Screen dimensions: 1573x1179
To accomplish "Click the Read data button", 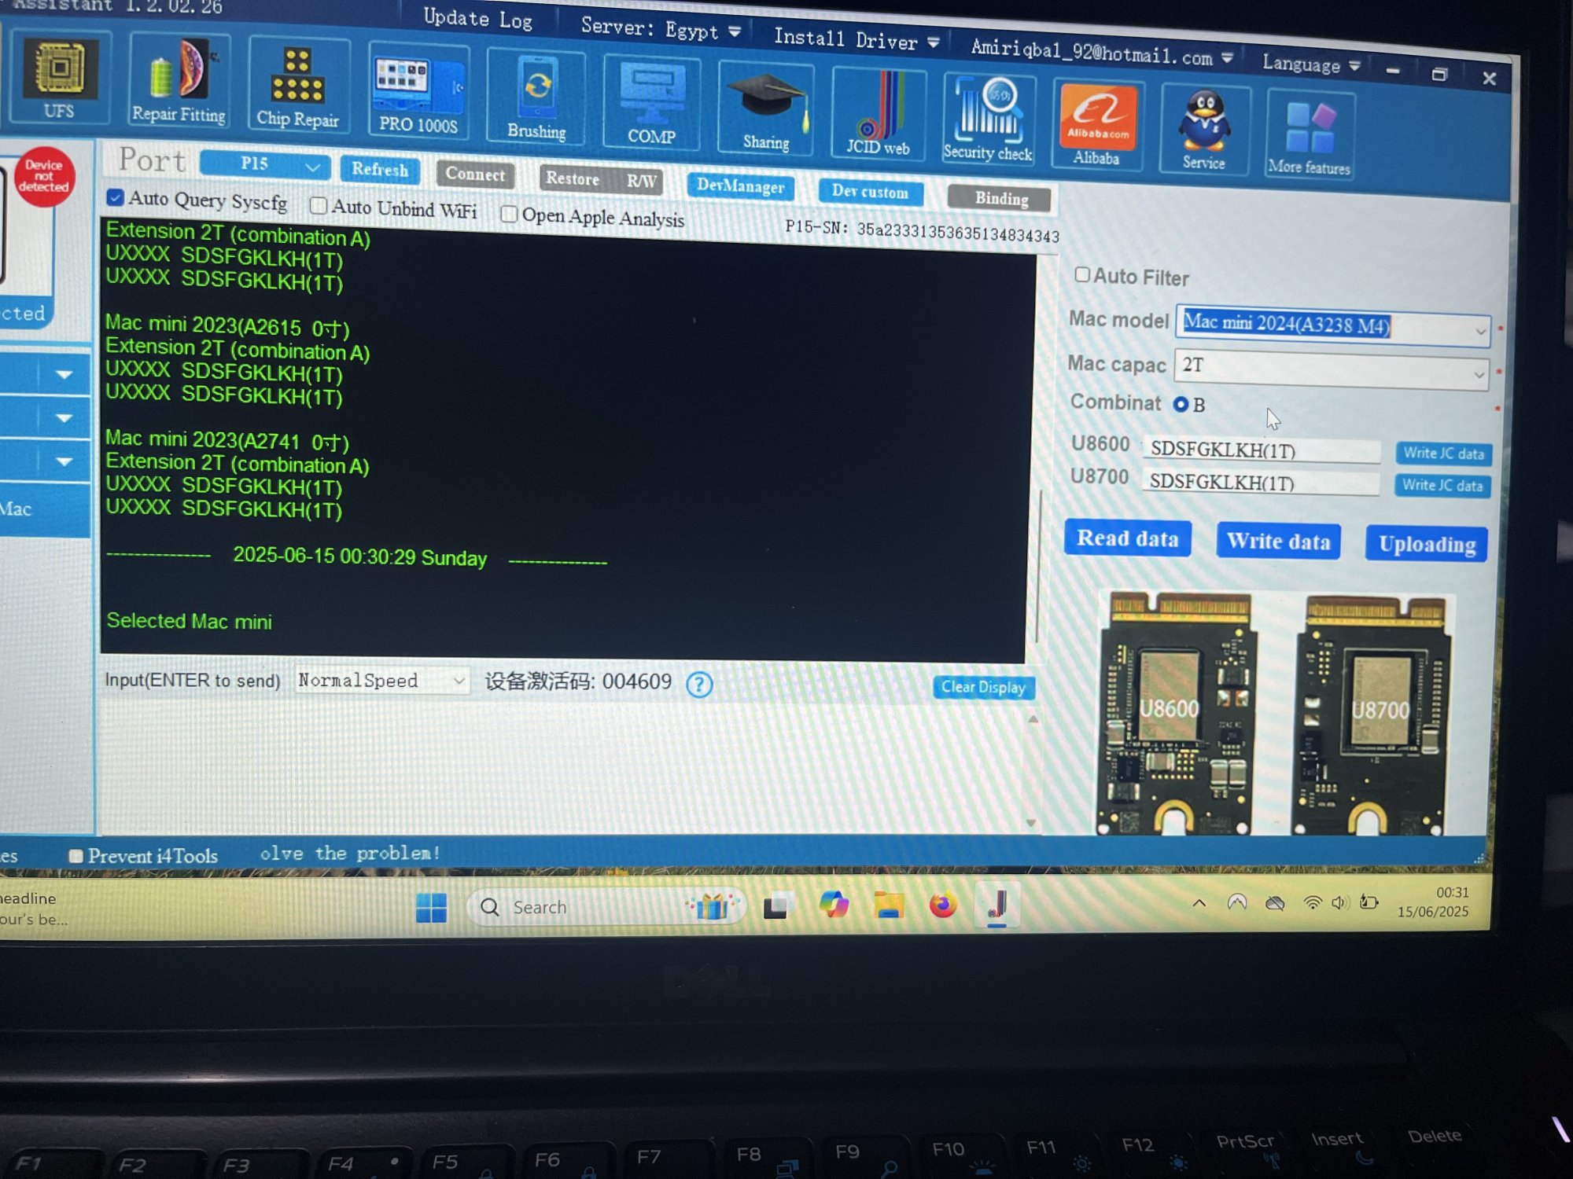I will [1127, 539].
